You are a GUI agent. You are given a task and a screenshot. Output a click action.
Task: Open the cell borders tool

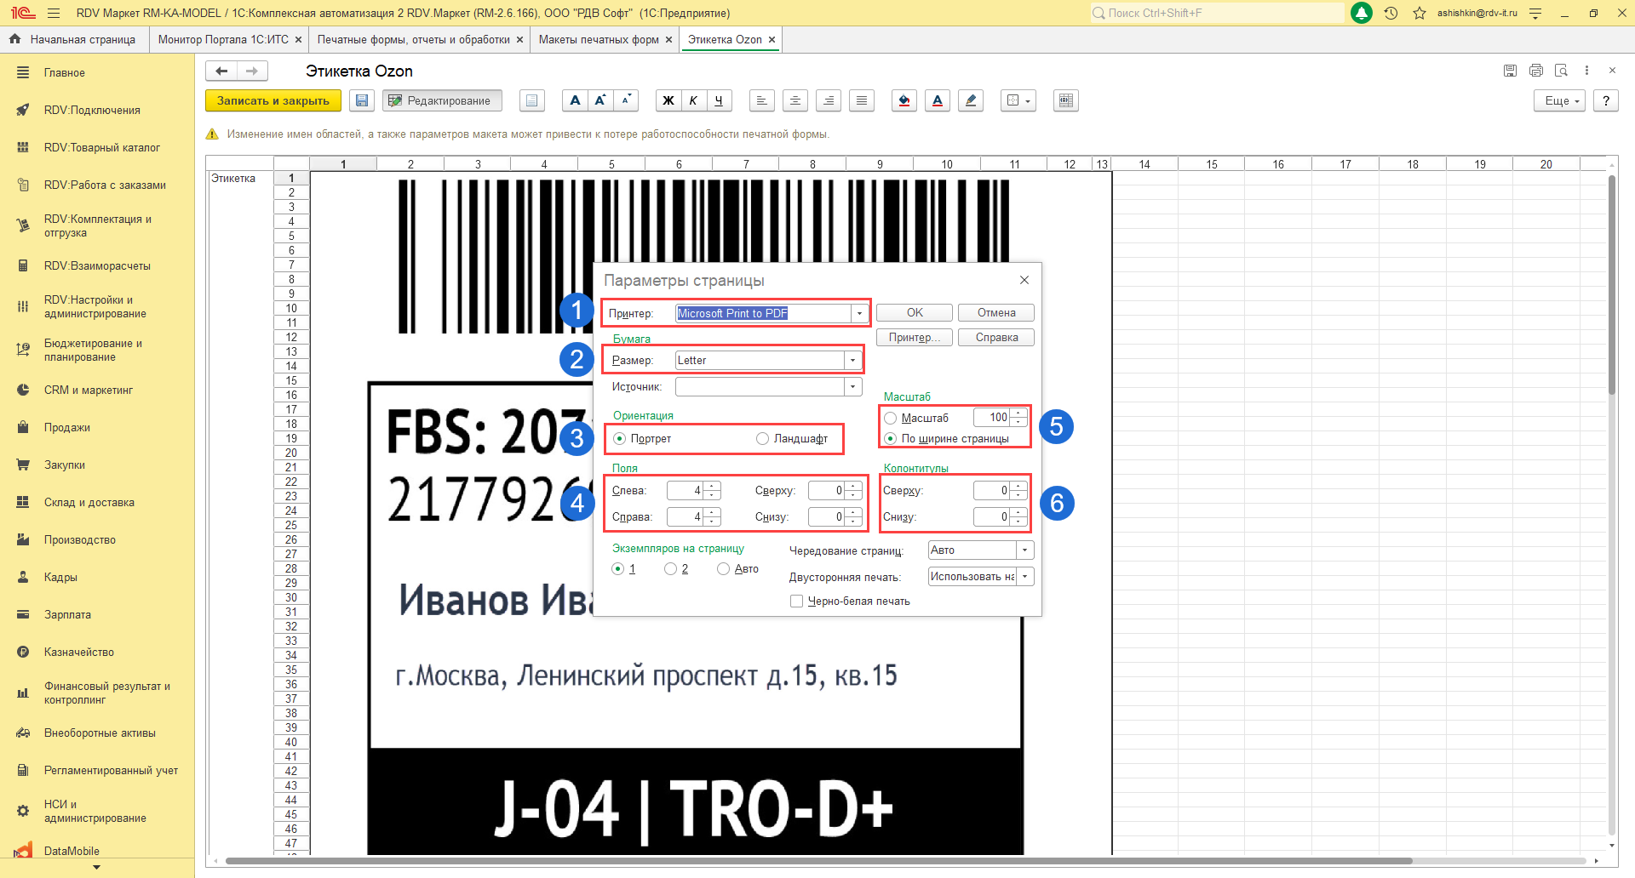coord(1018,100)
